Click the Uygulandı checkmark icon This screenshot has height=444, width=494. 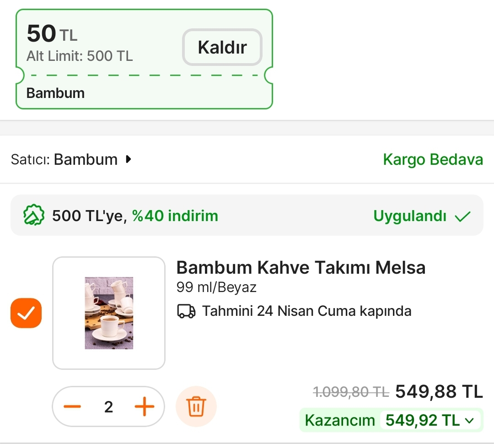(462, 216)
